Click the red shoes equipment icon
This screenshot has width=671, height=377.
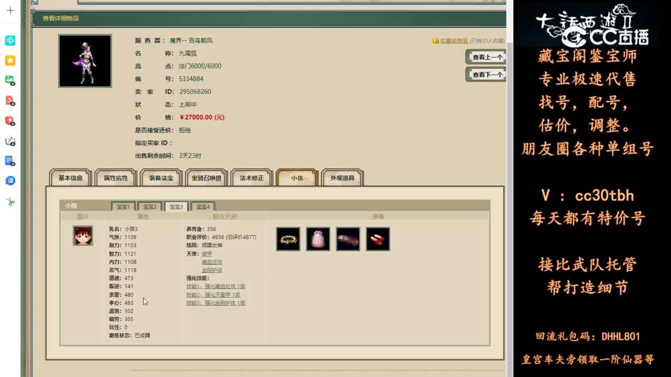click(x=378, y=239)
